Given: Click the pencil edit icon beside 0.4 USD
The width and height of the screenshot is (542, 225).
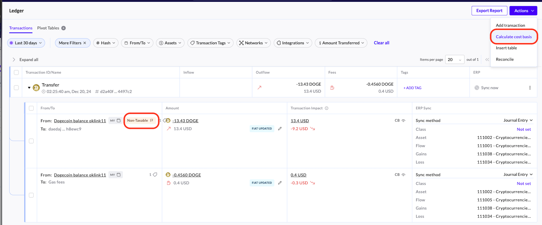Looking at the screenshot, I should click(280, 183).
